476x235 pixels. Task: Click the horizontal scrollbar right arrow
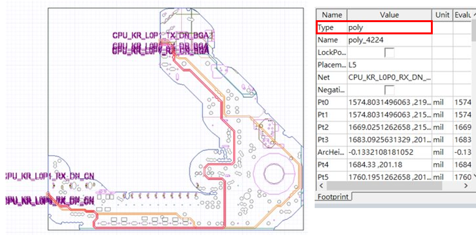click(466, 185)
